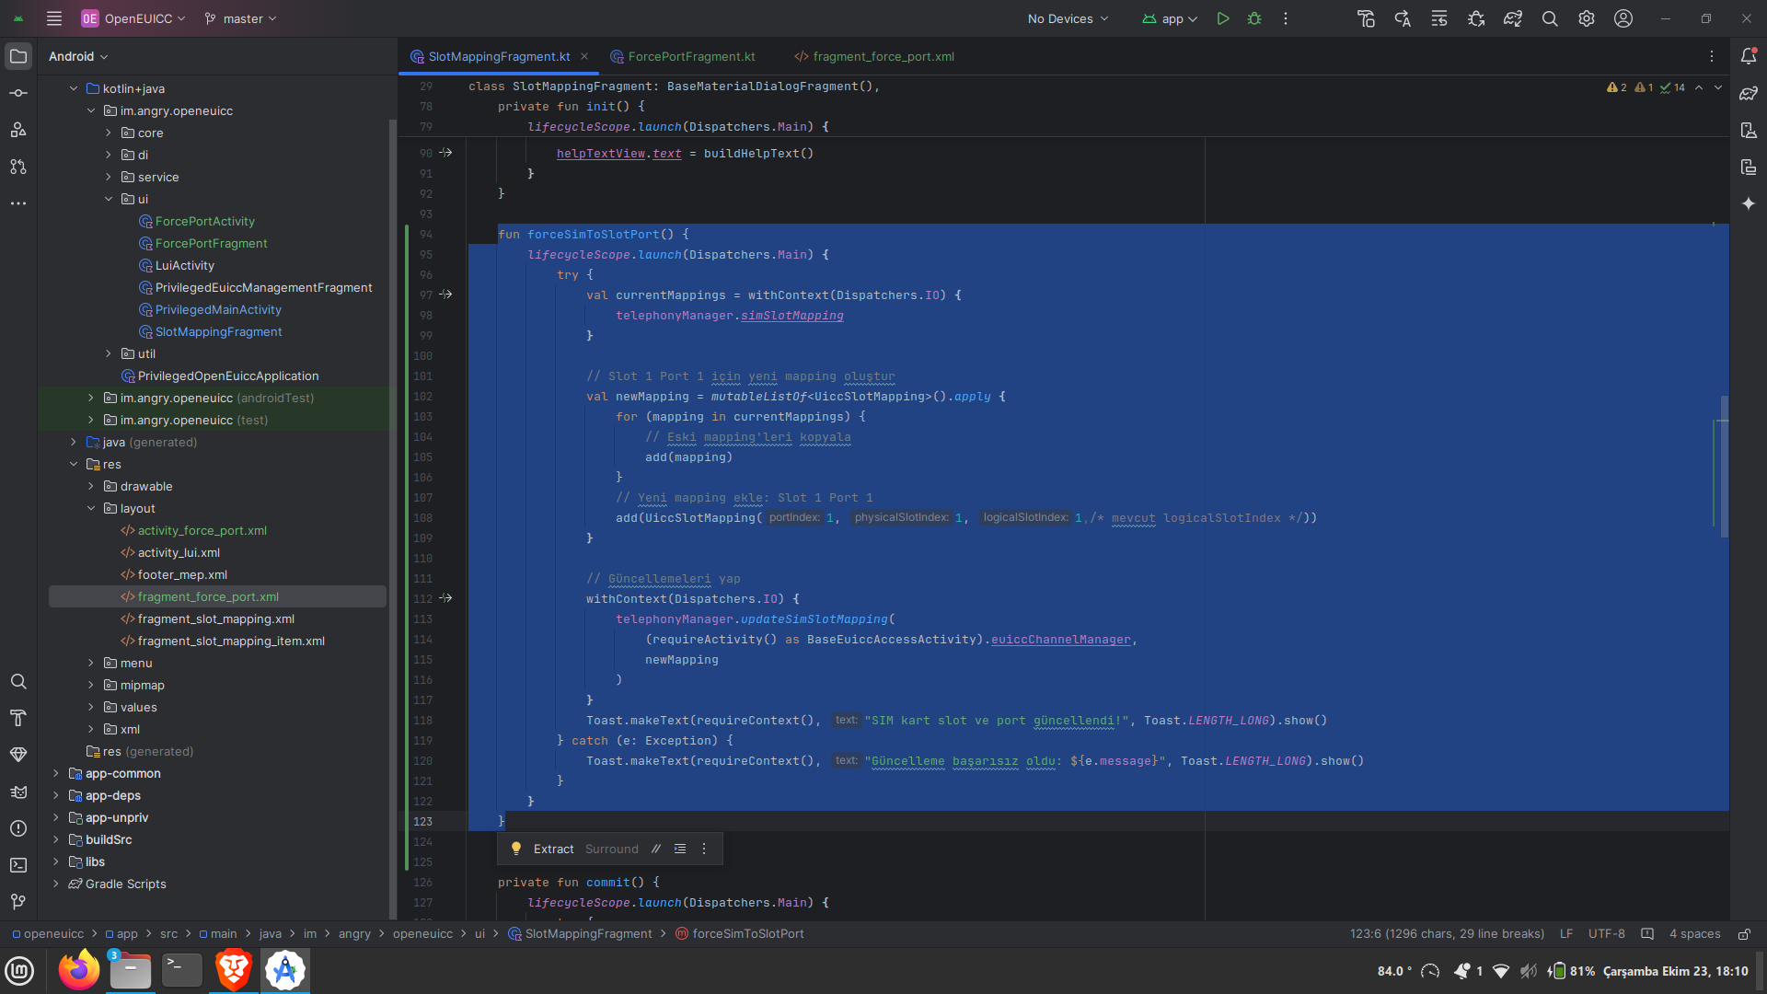Toggle the main menu hamburger button

click(54, 18)
